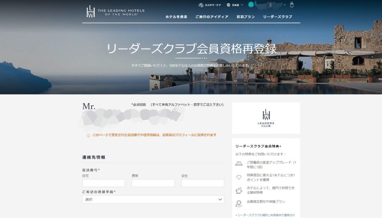The width and height of the screenshot is (382, 218).
Task: Click the teal user profile avatar
Action: coord(251,4)
